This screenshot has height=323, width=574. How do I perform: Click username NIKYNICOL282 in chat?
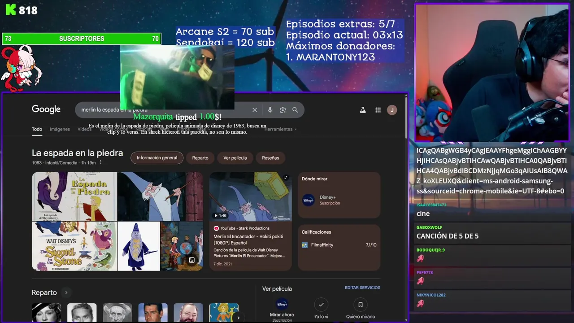(431, 295)
